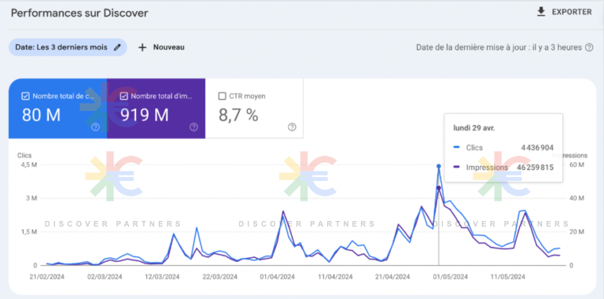This screenshot has width=604, height=299.
Task: Enable the CTR moyen checkbox
Action: (x=222, y=96)
